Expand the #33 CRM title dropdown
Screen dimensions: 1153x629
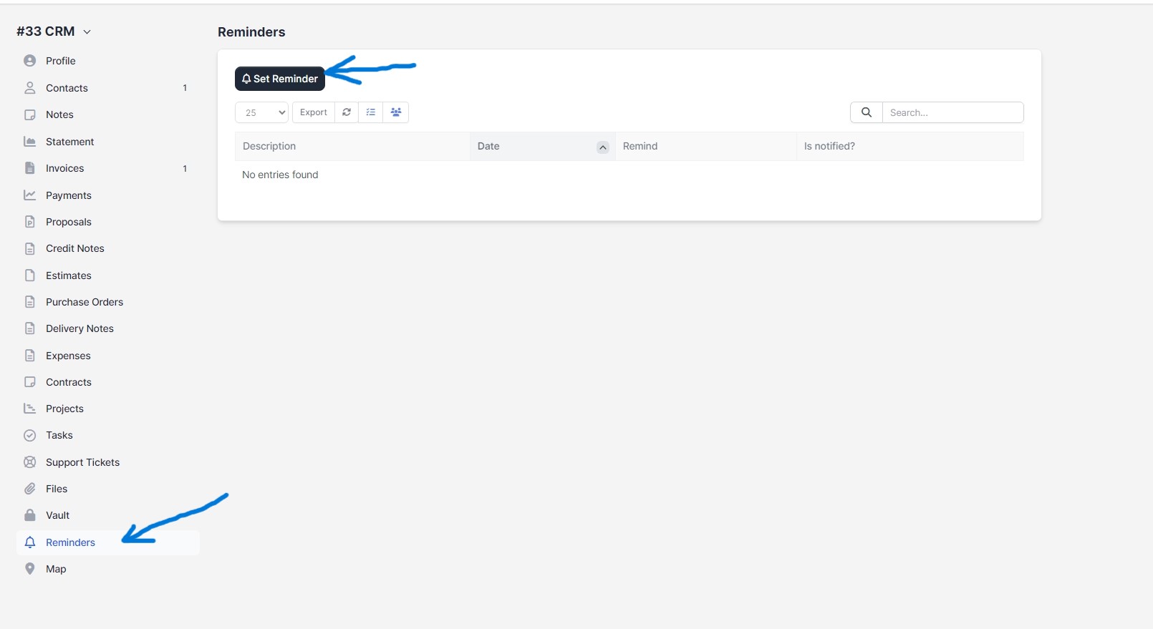pos(87,31)
